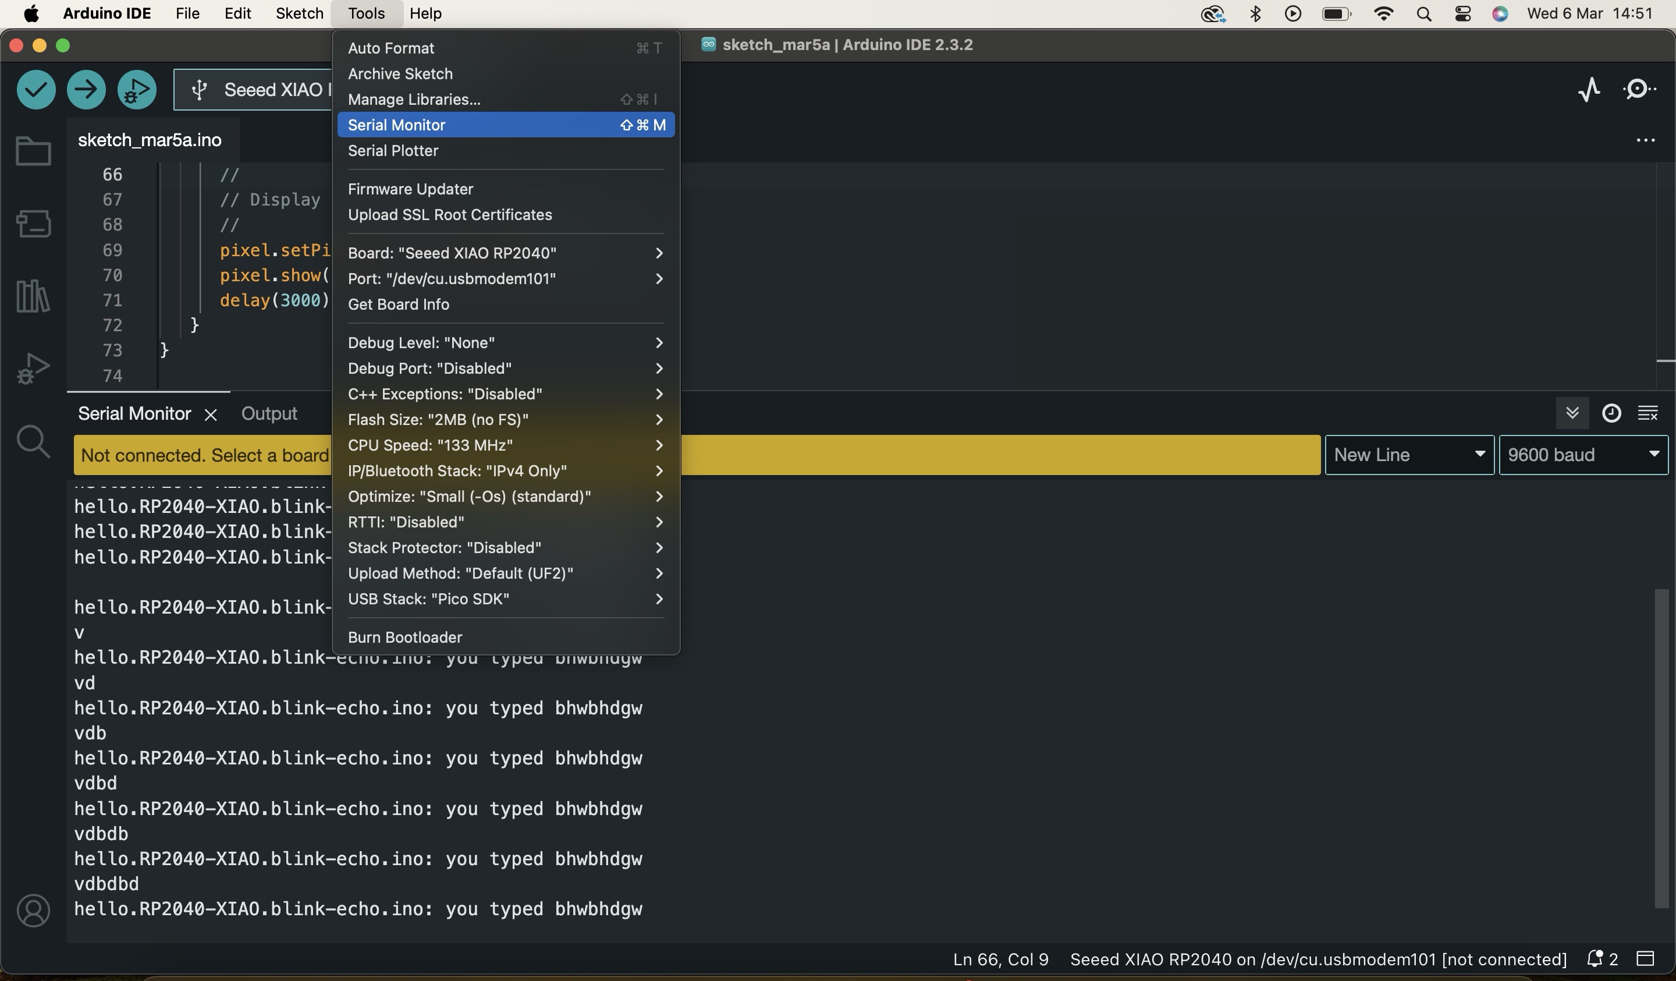Click the editor three-dots more menu

[x=1645, y=140]
